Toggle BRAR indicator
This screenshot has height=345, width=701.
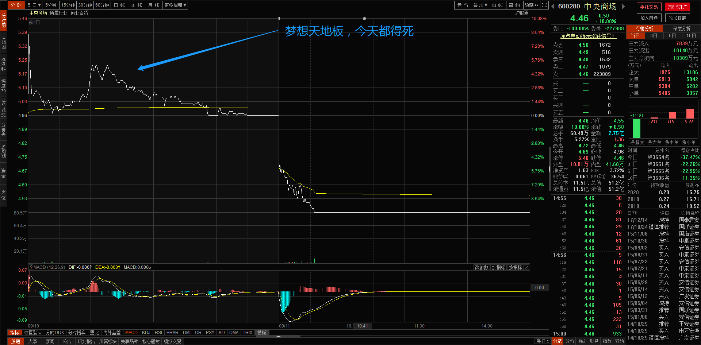pyautogui.click(x=172, y=333)
